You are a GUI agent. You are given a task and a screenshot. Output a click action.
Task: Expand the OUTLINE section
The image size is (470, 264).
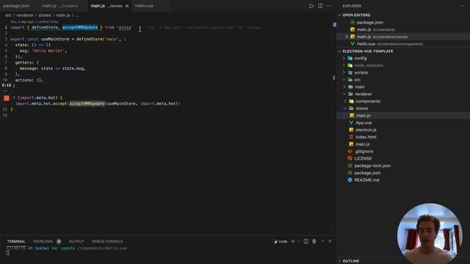[x=351, y=261]
